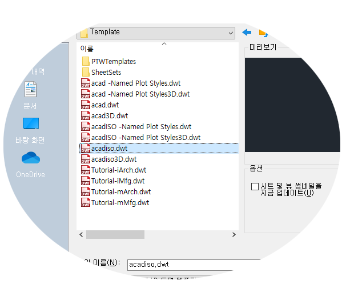The image size is (350, 288).
Task: Open the OneDrive shortcut
Action: [31, 165]
